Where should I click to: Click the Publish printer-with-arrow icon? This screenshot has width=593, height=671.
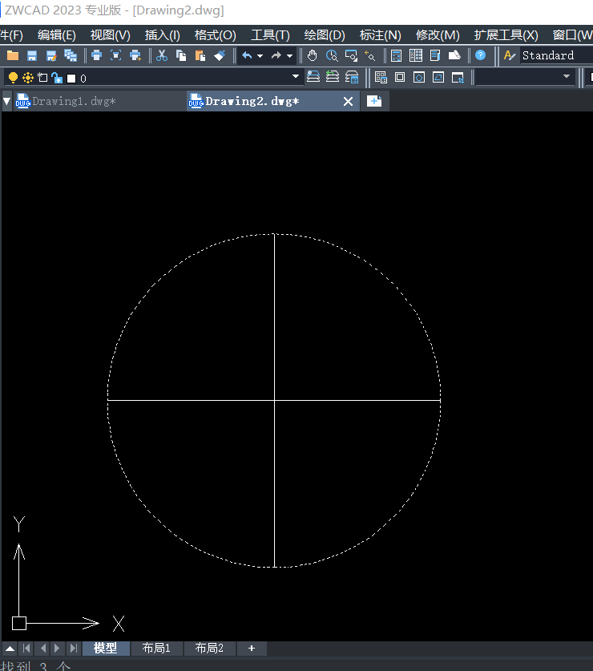pos(135,55)
